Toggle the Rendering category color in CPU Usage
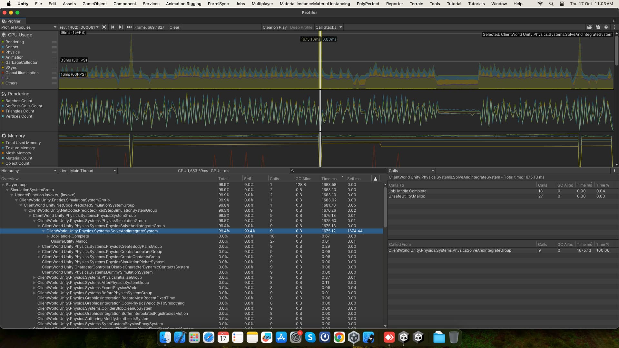The width and height of the screenshot is (619, 348). (x=3, y=42)
